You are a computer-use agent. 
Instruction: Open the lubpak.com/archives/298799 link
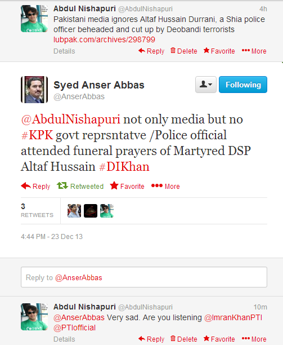pos(104,39)
